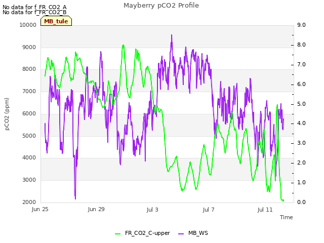Click the 8.0 right axis value
The width and height of the screenshot is (324, 243).
point(301,45)
